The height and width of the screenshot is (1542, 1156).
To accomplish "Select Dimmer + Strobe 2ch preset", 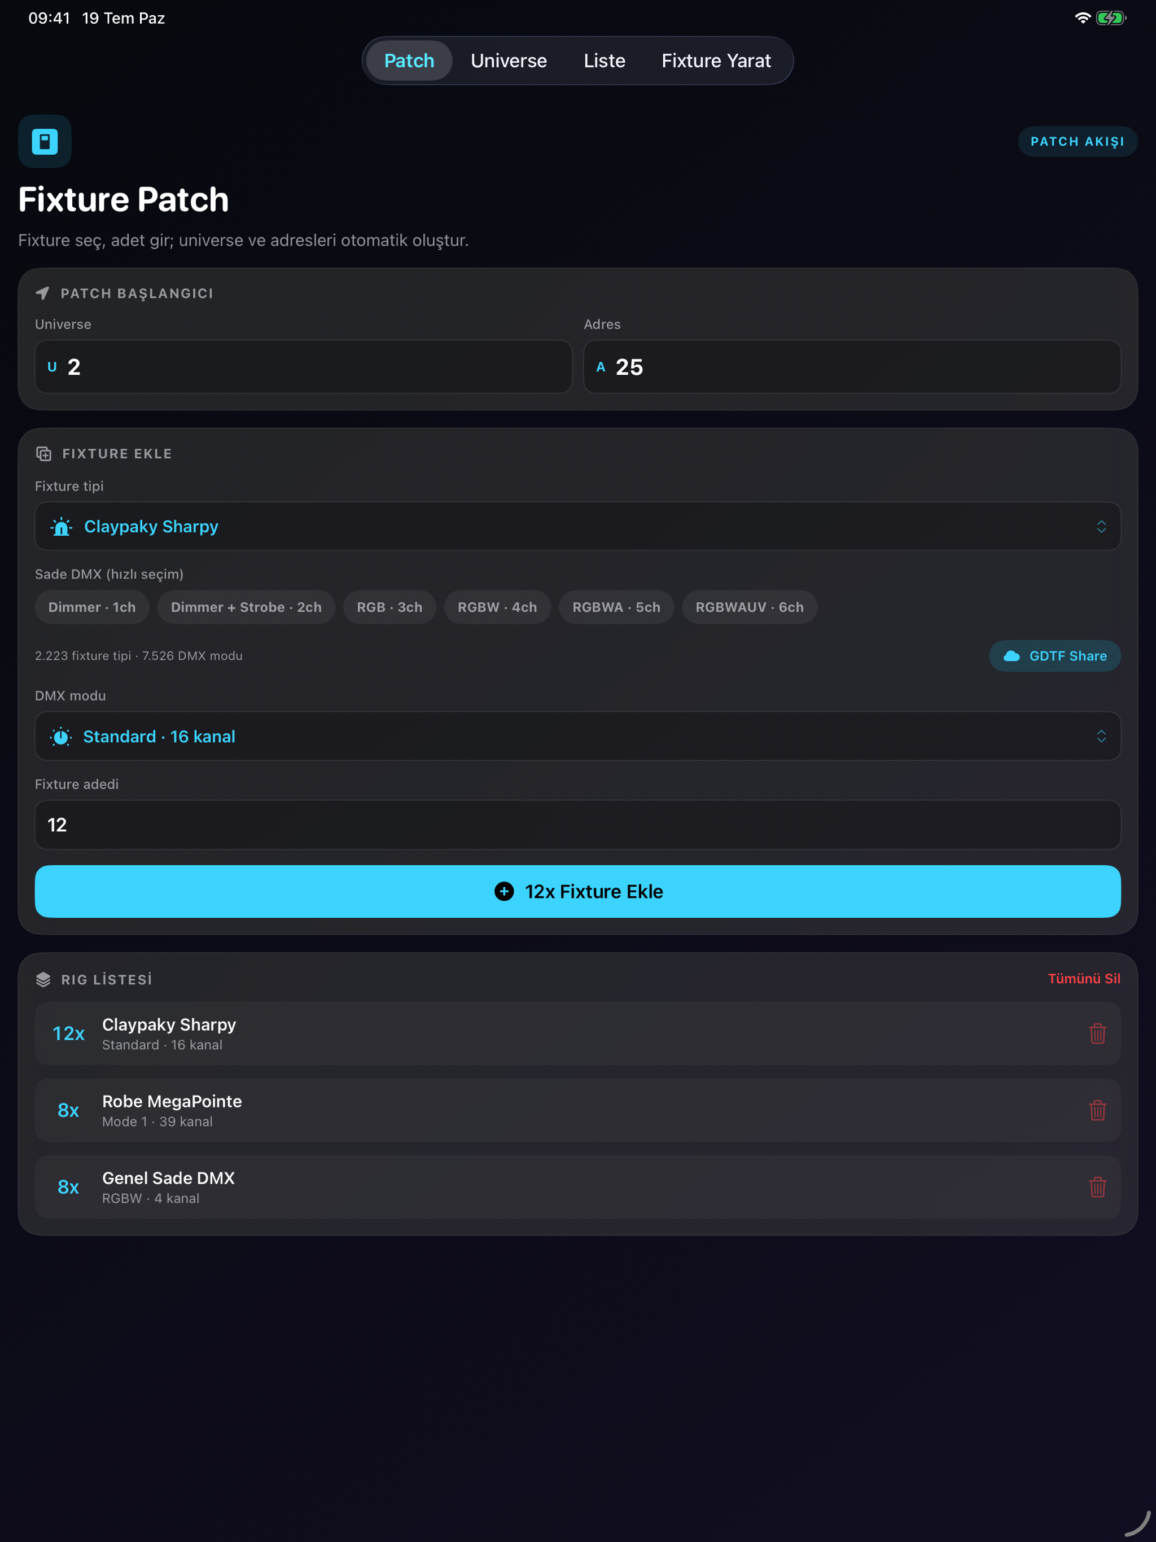I will click(246, 607).
